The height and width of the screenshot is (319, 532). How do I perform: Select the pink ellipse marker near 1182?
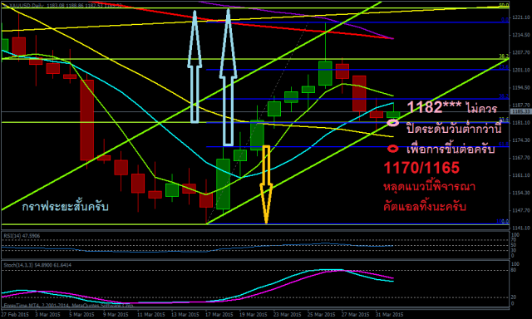click(x=393, y=123)
